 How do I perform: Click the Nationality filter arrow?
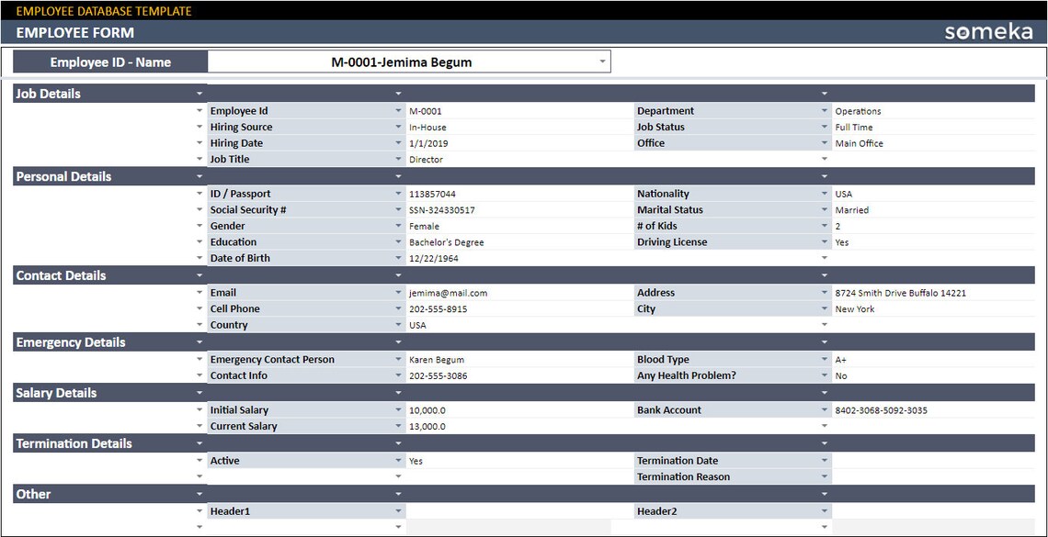pos(825,194)
